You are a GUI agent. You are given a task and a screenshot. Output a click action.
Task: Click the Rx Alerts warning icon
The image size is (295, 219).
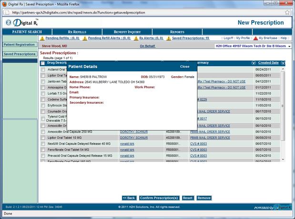coord(135,38)
